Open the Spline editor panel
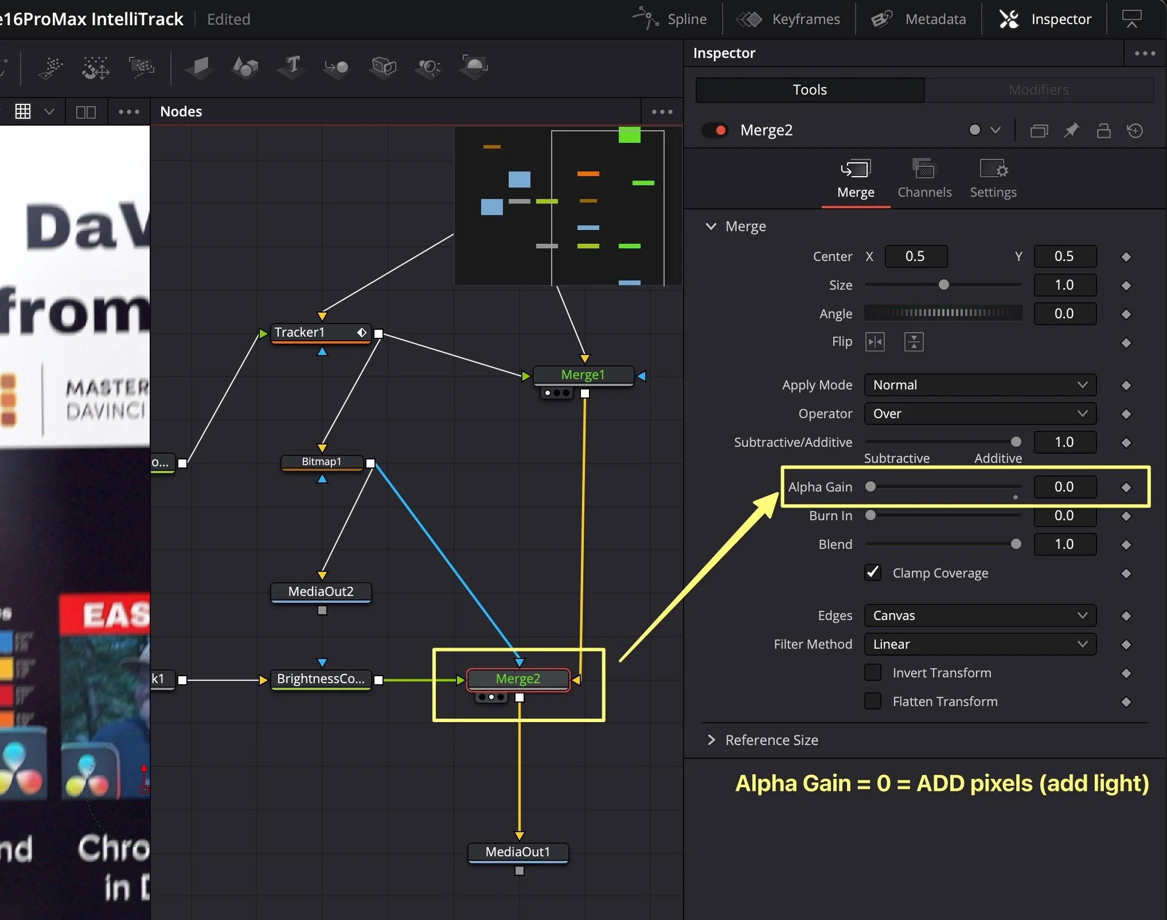 (670, 20)
